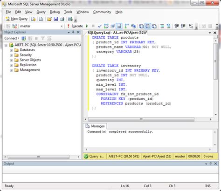Expand the Management folder
This screenshot has height=191, width=221.
point(11,70)
